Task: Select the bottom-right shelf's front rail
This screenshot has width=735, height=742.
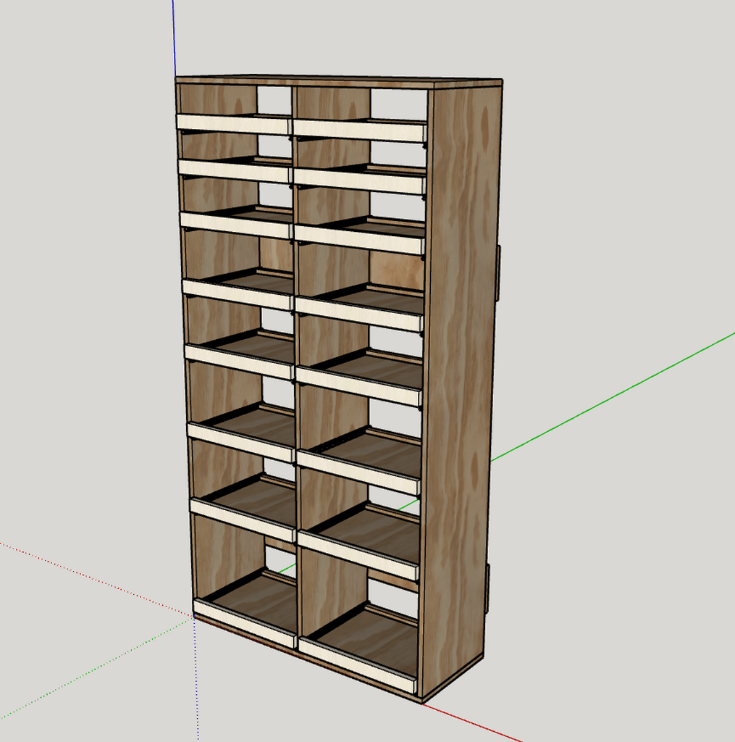Action: tap(358, 665)
